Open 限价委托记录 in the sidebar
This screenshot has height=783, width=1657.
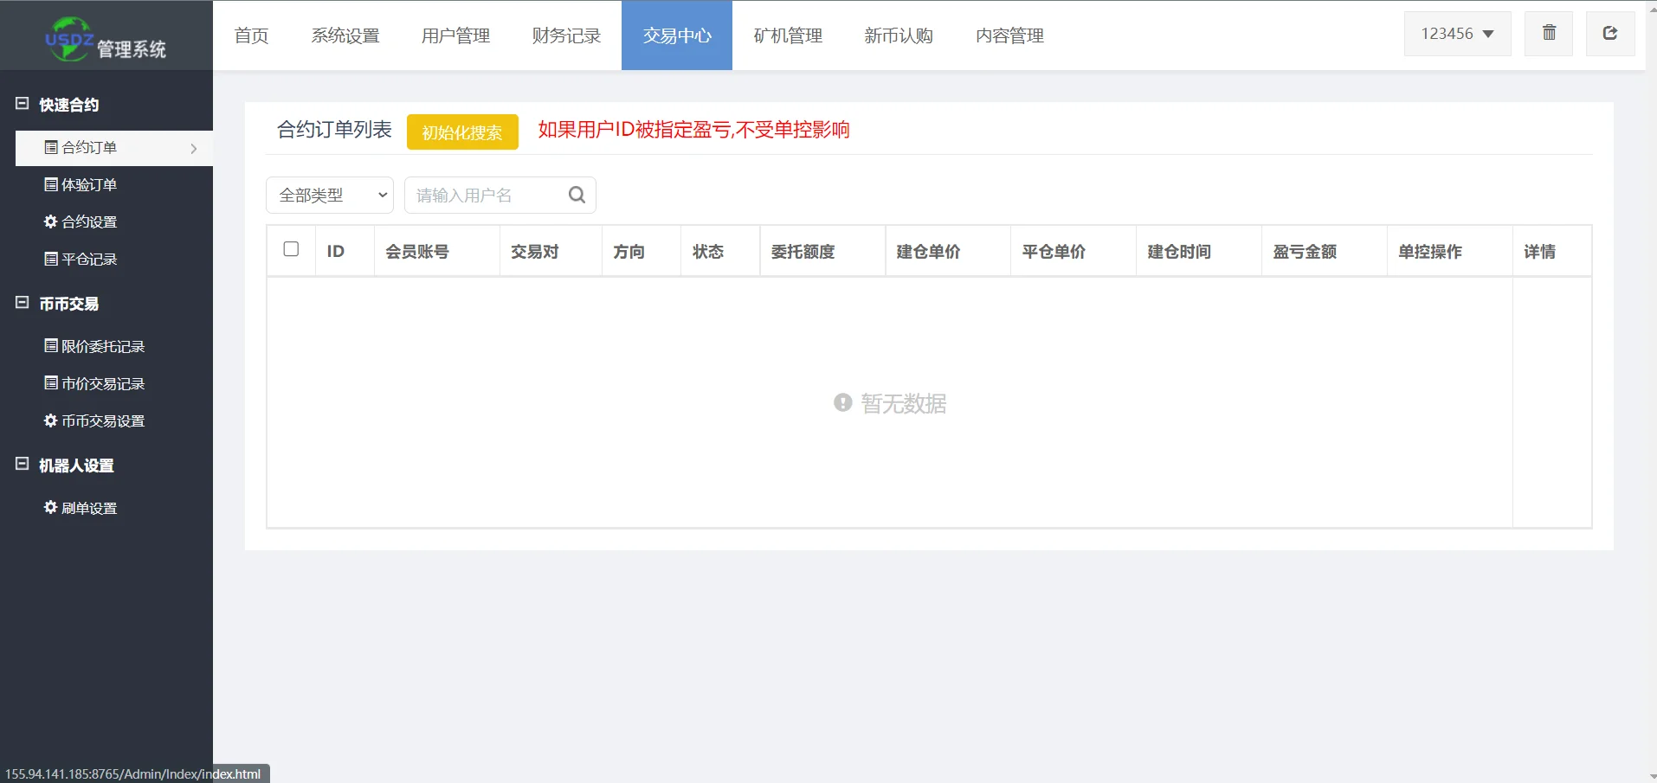(94, 347)
